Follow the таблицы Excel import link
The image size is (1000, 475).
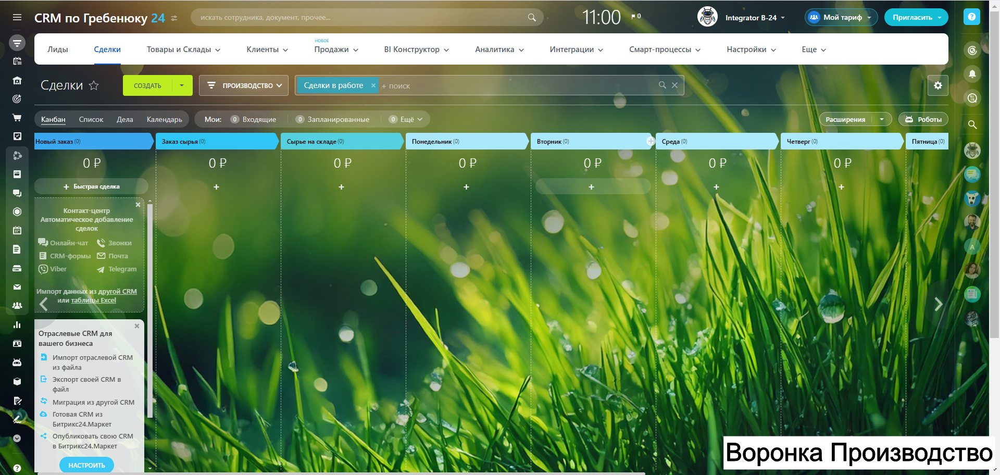pyautogui.click(x=94, y=301)
